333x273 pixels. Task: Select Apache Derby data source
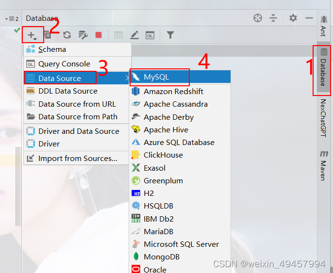pos(180,117)
